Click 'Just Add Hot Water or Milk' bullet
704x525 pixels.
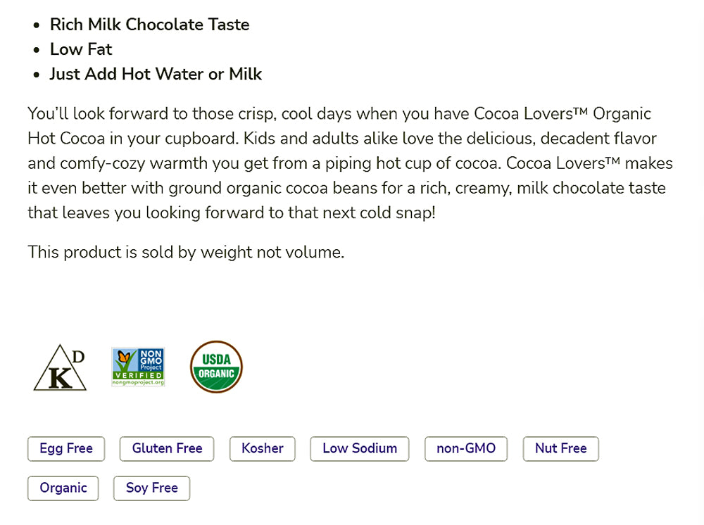(x=156, y=74)
